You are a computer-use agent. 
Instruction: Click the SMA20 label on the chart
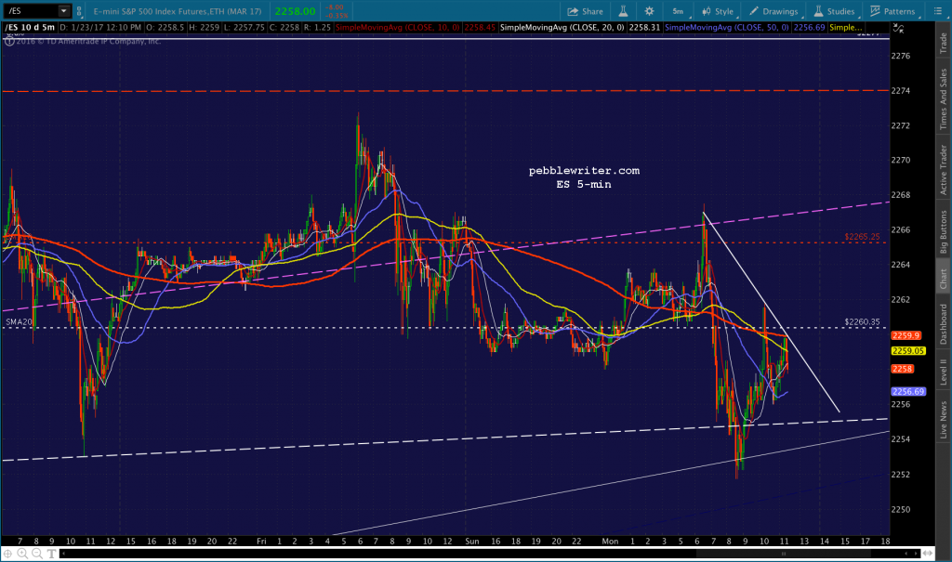click(19, 322)
